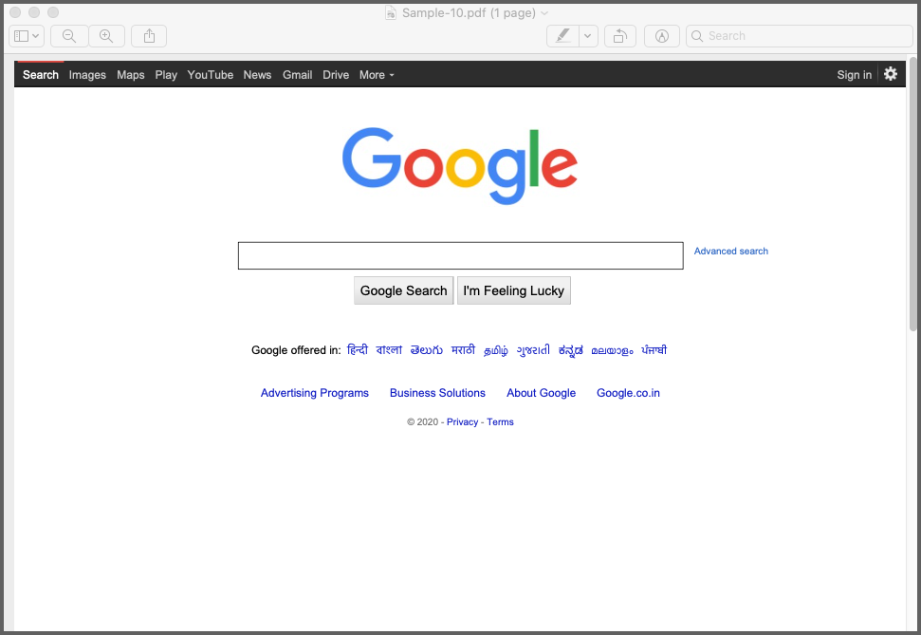Open the Google settings gear icon
This screenshot has width=921, height=635.
click(891, 74)
